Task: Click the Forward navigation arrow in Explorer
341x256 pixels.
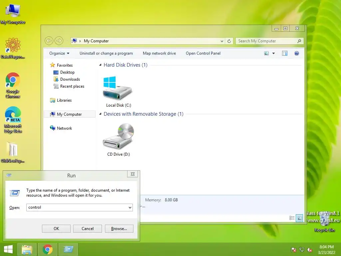Action: click(x=59, y=41)
